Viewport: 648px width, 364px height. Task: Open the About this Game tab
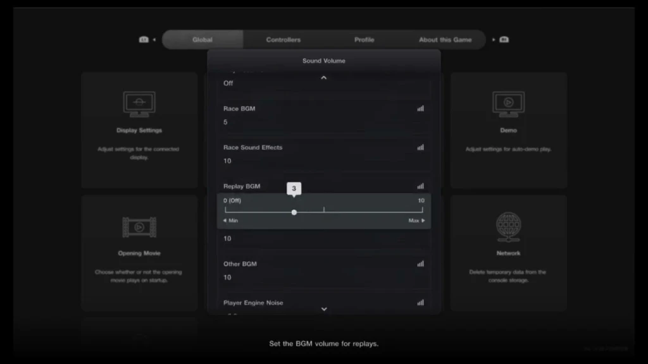[445, 40]
